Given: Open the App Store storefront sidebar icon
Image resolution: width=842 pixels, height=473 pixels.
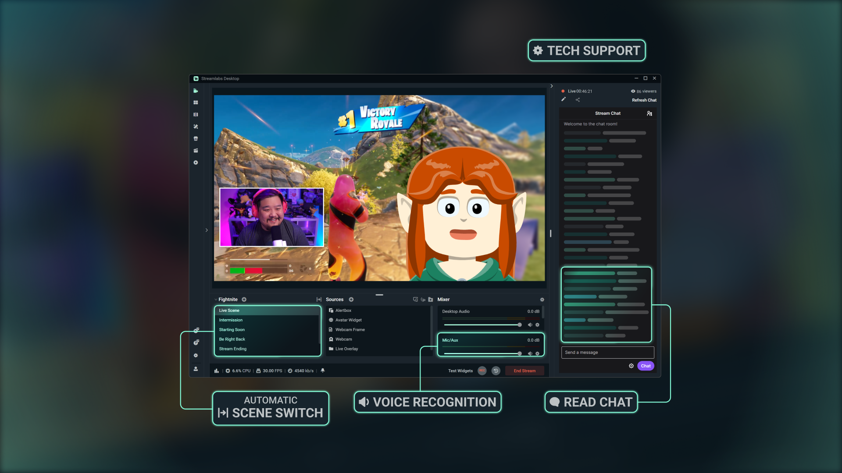Looking at the screenshot, I should tap(196, 138).
